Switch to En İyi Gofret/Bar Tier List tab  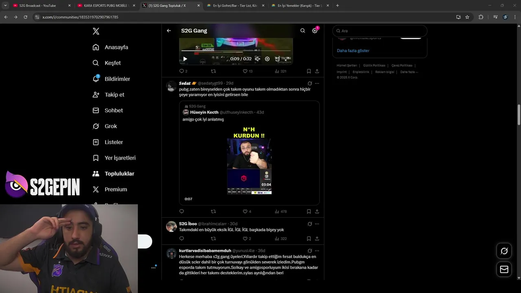235,6
